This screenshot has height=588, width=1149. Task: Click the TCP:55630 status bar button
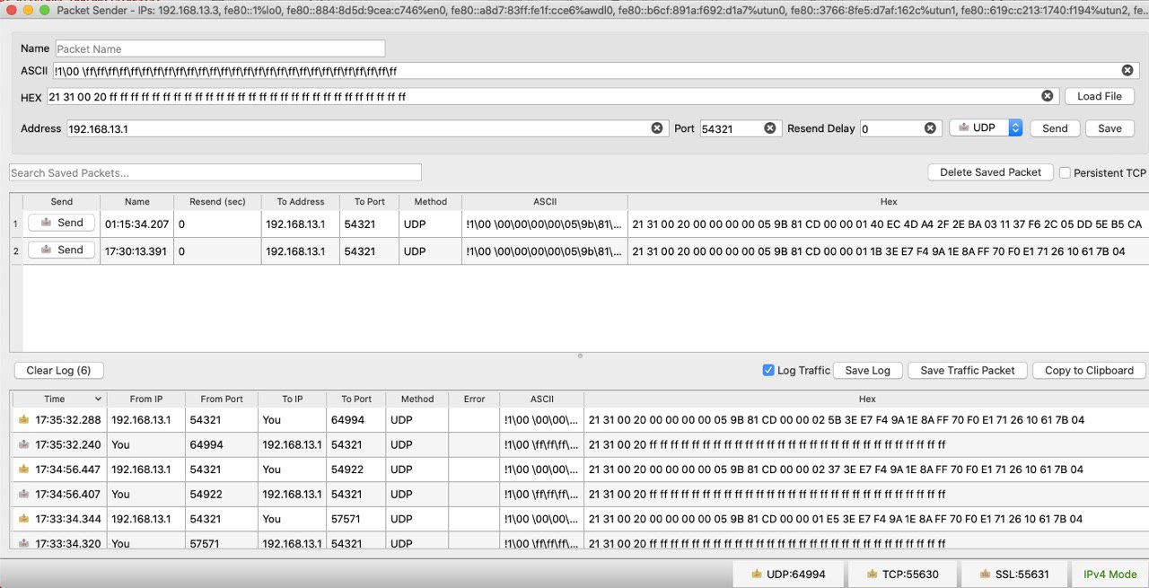[x=902, y=574]
